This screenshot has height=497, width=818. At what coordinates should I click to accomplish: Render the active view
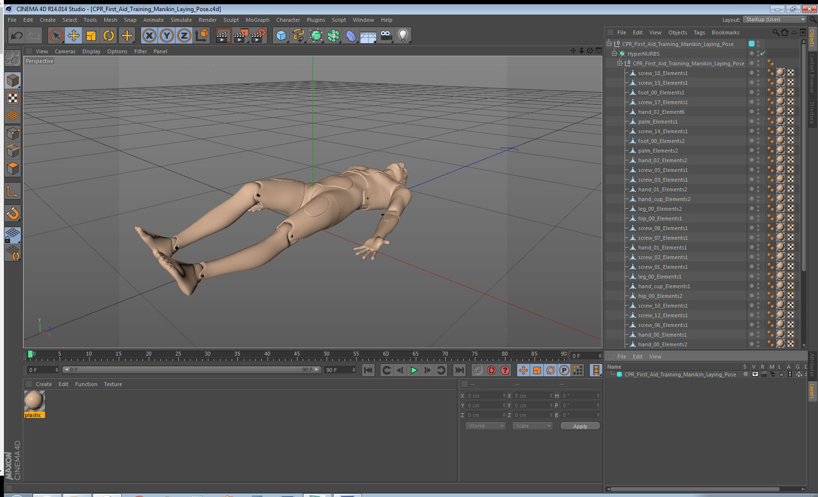coord(223,35)
